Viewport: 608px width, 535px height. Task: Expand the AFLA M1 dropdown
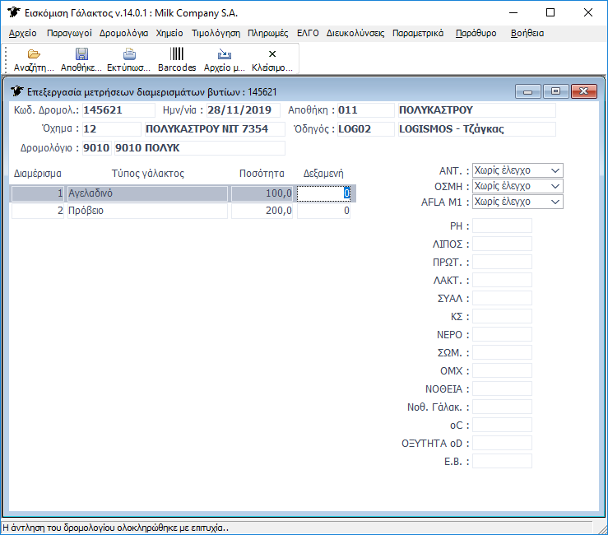pyautogui.click(x=555, y=202)
